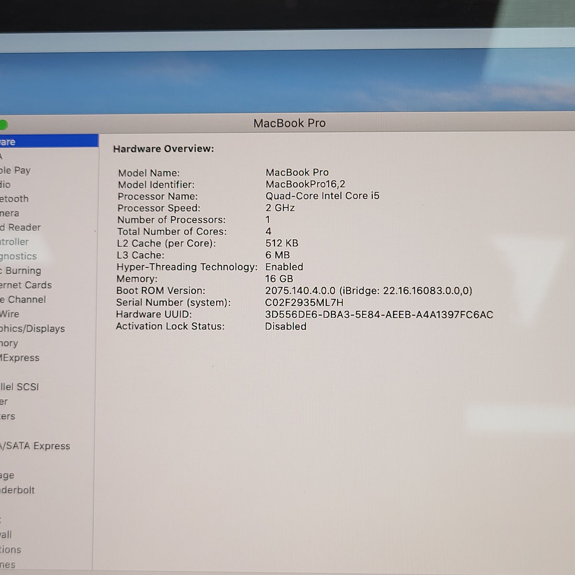Open Graphics/Displays sidebar entry

pyautogui.click(x=33, y=329)
